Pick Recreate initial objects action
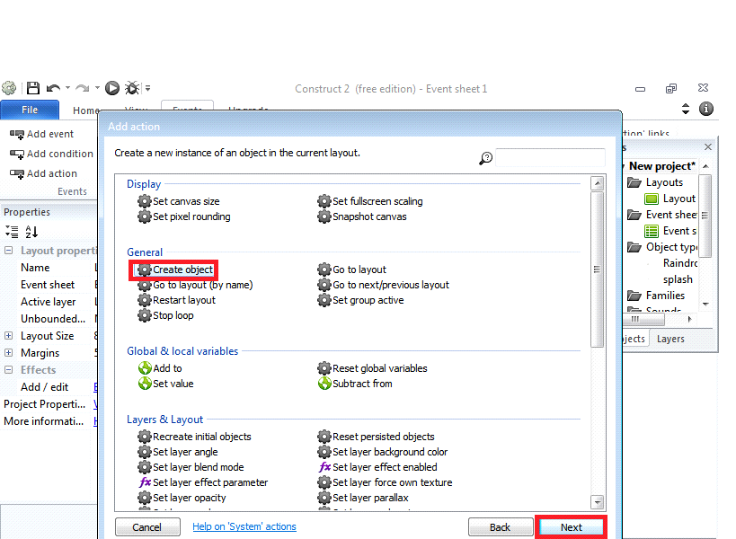Image resolution: width=736 pixels, height=539 pixels. [x=194, y=437]
